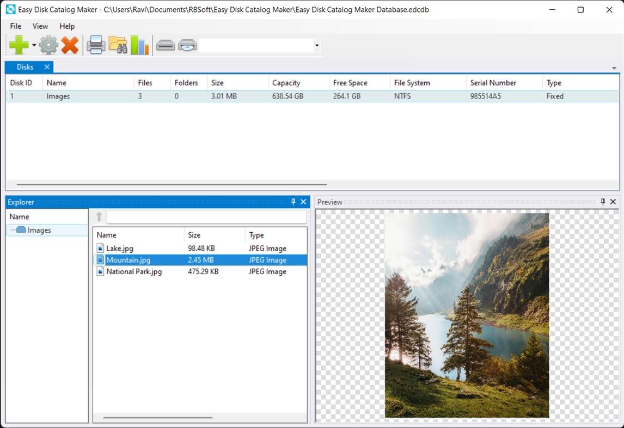
Task: Open the Disks panel dropdown arrow on the right
Action: (614, 67)
